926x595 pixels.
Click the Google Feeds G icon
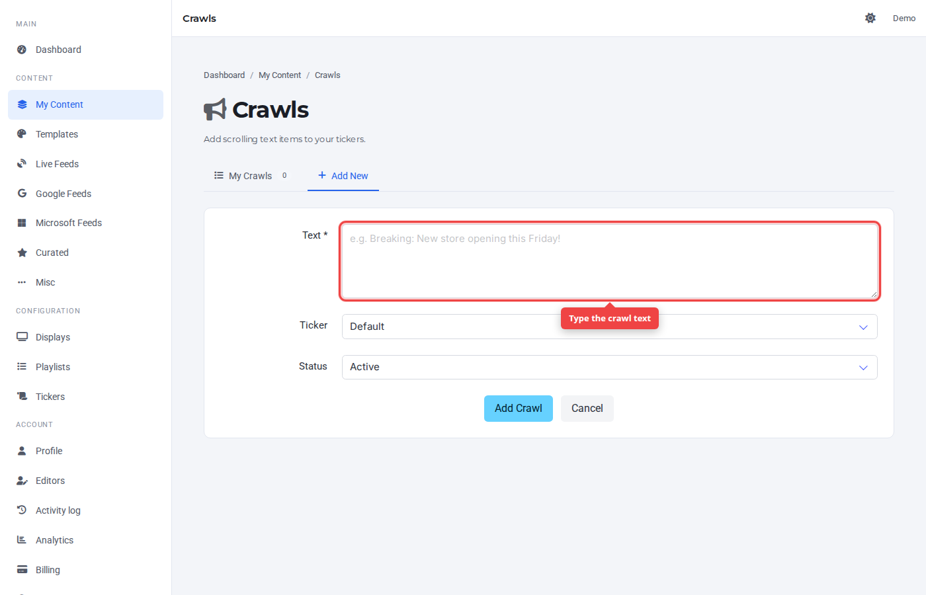(22, 193)
